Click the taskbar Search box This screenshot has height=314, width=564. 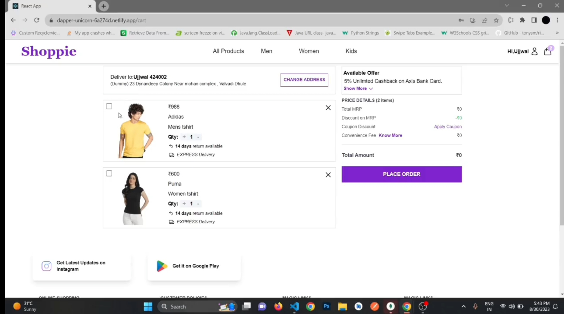pyautogui.click(x=198, y=306)
